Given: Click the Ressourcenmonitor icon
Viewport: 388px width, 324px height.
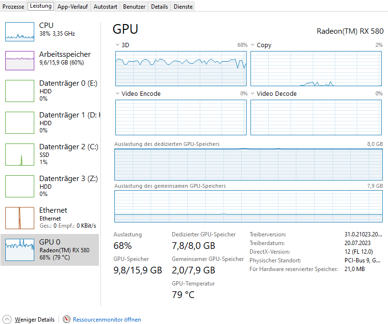Looking at the screenshot, I should coord(67,319).
